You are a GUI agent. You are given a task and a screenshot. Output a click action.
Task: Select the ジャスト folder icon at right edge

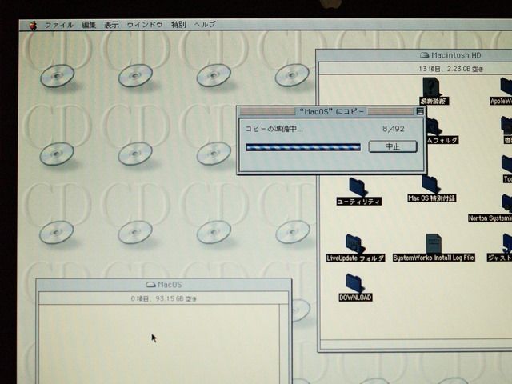tap(507, 243)
